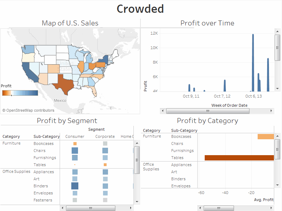282x211 pixels.
Task: Click scroll-up arrow in Profit over Time chart
Action: click(277, 32)
